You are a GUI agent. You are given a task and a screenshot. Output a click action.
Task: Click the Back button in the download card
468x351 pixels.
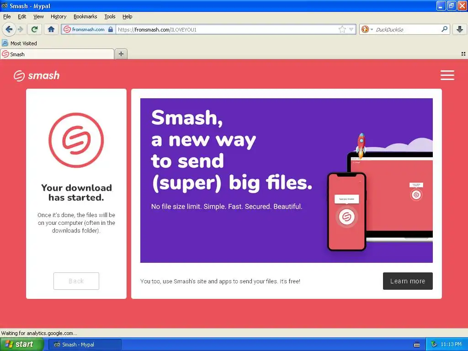76,281
